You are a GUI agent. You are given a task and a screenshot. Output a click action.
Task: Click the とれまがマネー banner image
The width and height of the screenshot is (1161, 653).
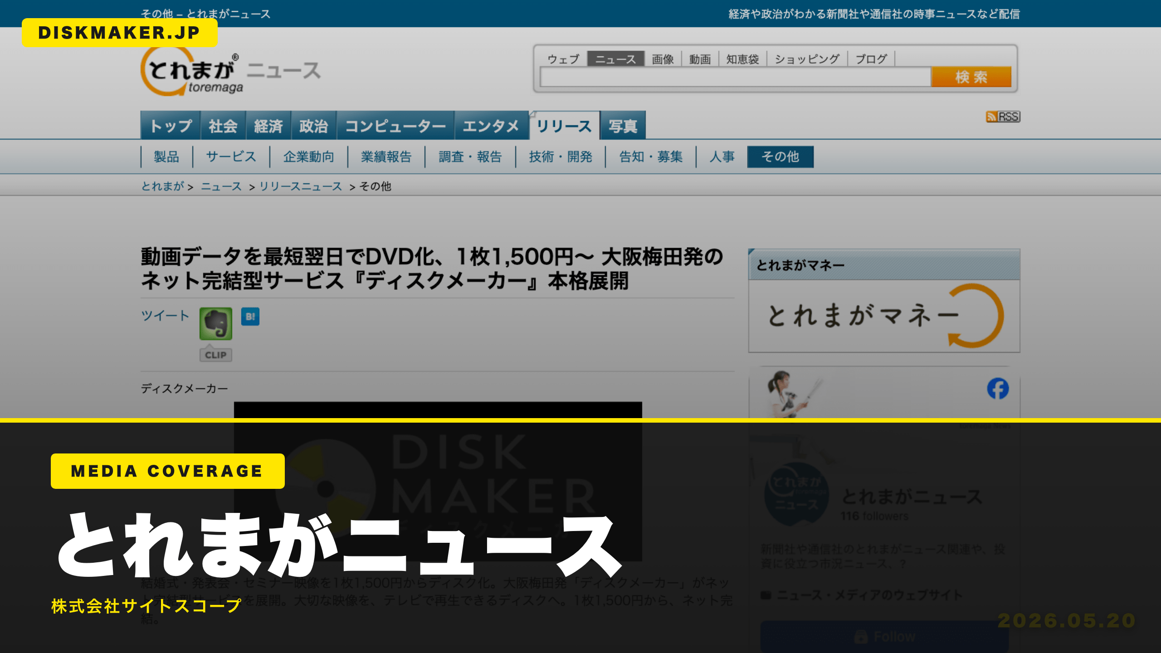pos(884,316)
